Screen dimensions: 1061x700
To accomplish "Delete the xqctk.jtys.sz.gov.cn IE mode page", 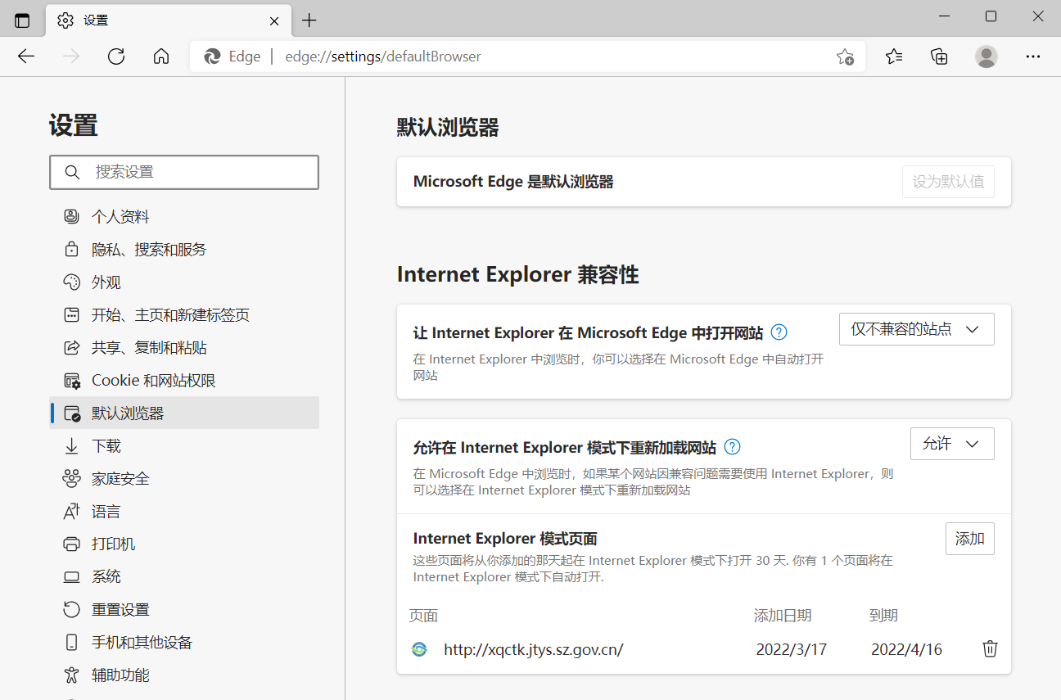I will (x=990, y=648).
